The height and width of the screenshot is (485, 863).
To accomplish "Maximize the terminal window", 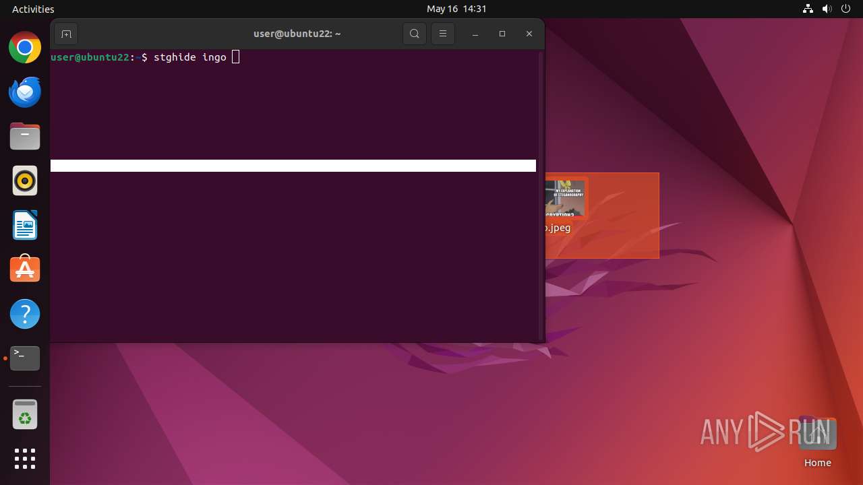I will click(502, 34).
